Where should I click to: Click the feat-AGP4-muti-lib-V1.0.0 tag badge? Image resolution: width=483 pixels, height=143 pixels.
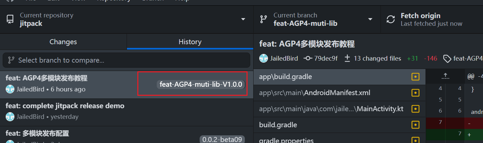point(201,84)
